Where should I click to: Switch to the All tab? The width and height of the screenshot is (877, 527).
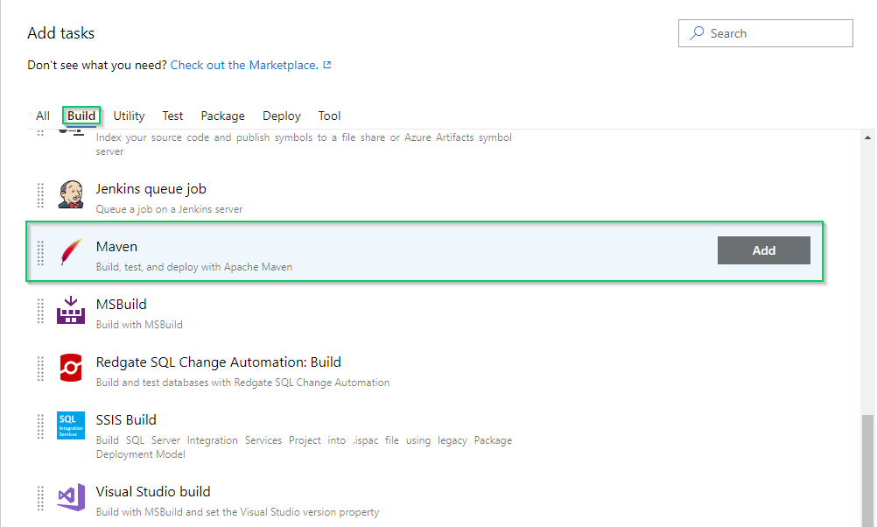point(43,116)
